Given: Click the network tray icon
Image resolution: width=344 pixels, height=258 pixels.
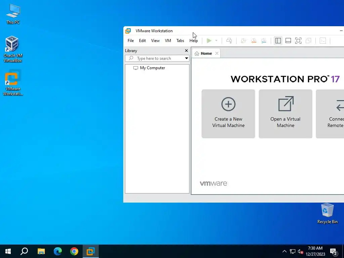Looking at the screenshot, I should click(x=293, y=251).
